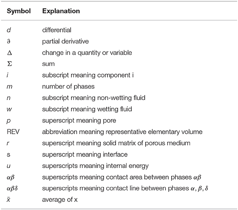238x210 pixels.
Task: Click the Explanation column header
Action: point(61,11)
